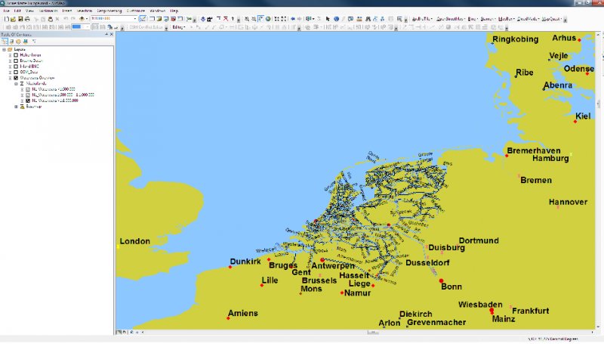Open the Geoprocessing menu
604x344 pixels.
[109, 11]
